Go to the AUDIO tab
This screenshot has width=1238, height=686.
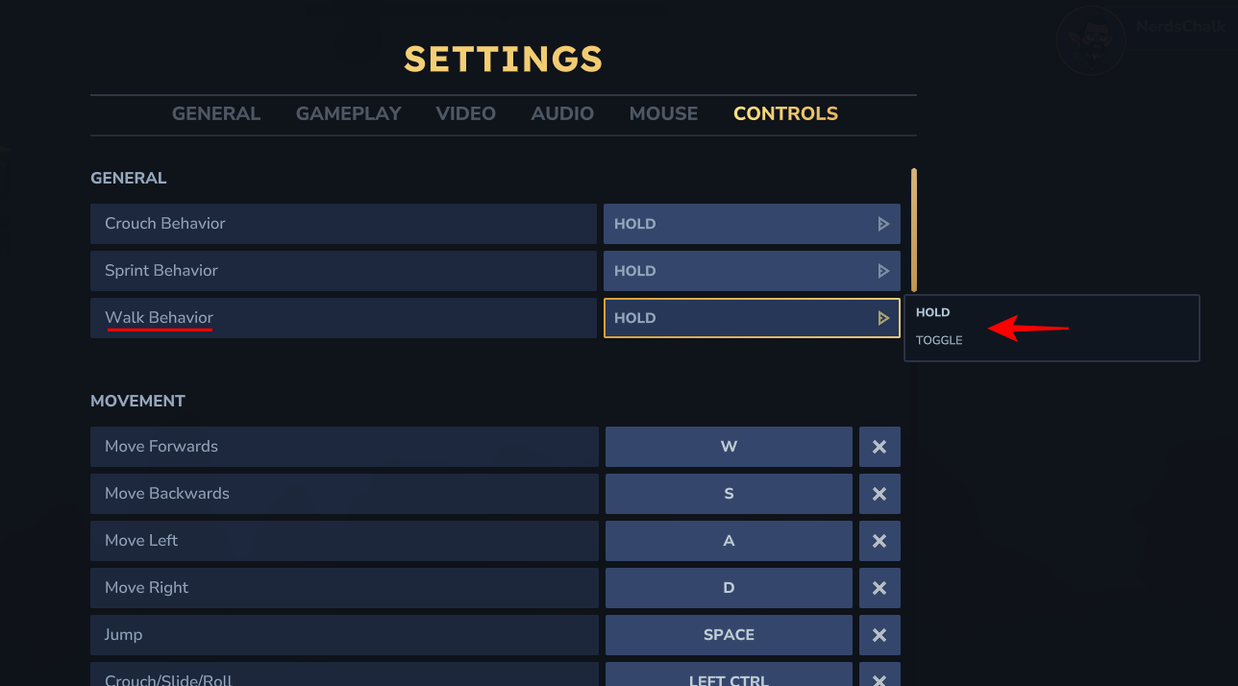[x=562, y=113]
